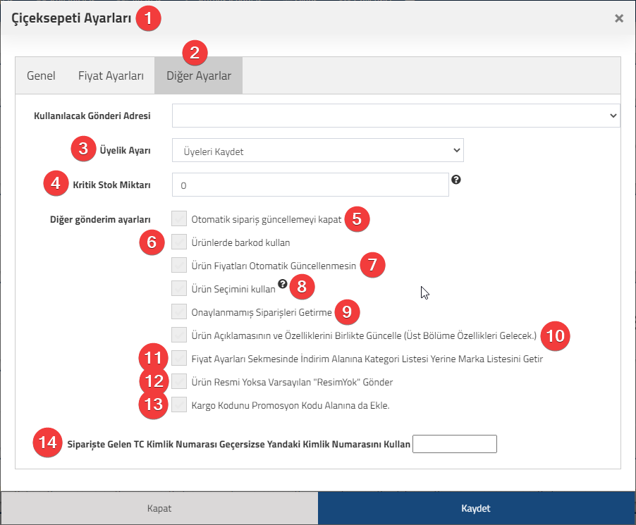The height and width of the screenshot is (525, 636).
Task: Open Kullanılacak Gönderi Adresi dropdown
Action: tap(396, 116)
